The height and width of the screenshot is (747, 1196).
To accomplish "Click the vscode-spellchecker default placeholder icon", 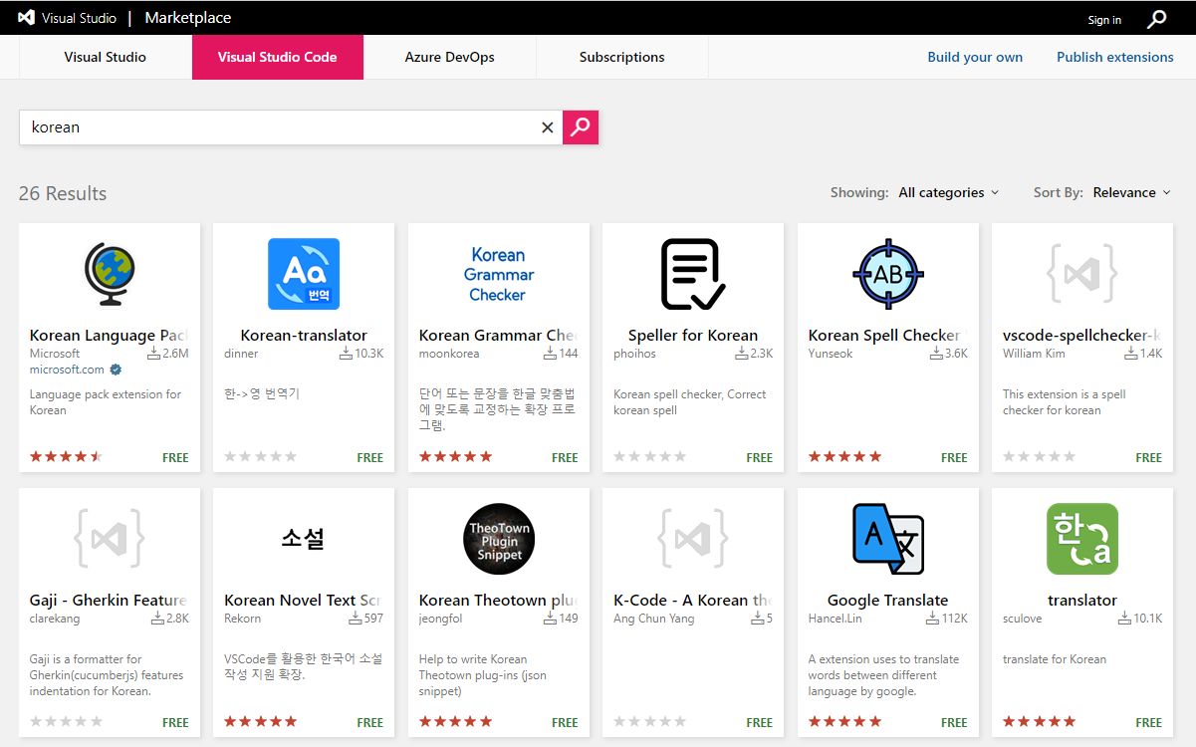I will pos(1082,274).
